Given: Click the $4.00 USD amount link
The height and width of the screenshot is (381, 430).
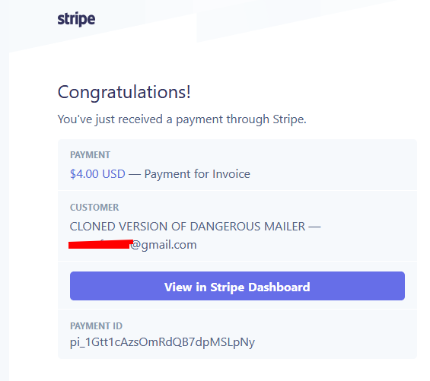Looking at the screenshot, I should [x=97, y=174].
